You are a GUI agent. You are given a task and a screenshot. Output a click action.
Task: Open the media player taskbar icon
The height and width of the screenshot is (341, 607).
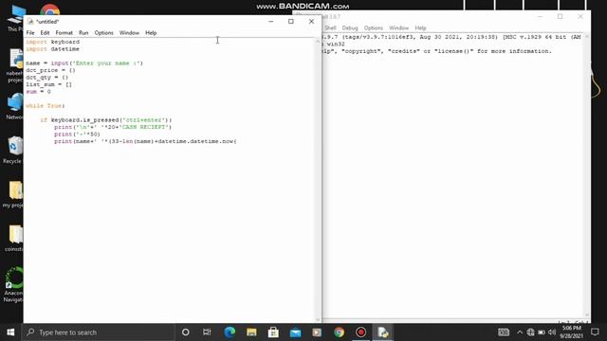pos(317,332)
